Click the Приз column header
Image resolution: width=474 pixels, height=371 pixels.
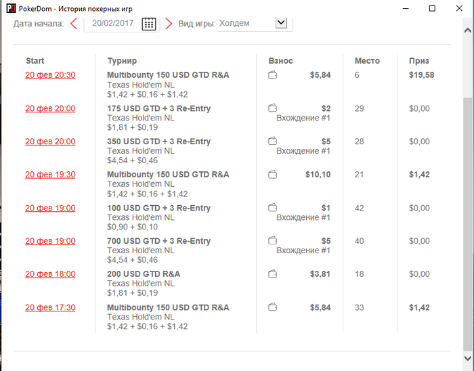coord(419,61)
